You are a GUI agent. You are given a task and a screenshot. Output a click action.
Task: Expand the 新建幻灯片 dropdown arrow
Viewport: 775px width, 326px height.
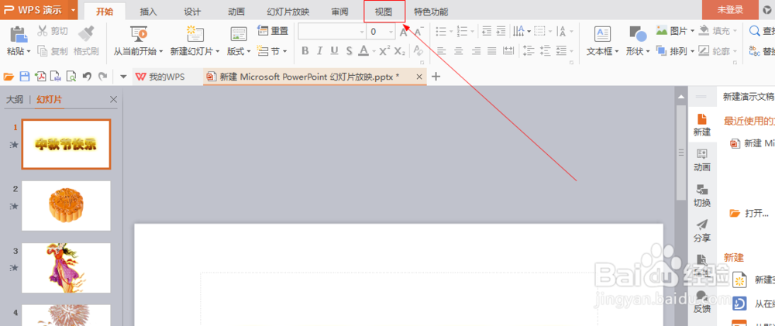218,51
